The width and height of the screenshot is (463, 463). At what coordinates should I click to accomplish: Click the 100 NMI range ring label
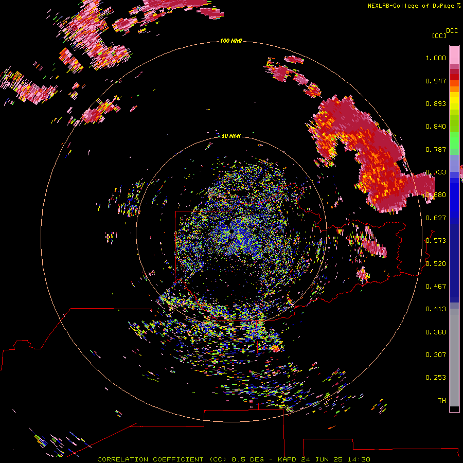coord(231,41)
